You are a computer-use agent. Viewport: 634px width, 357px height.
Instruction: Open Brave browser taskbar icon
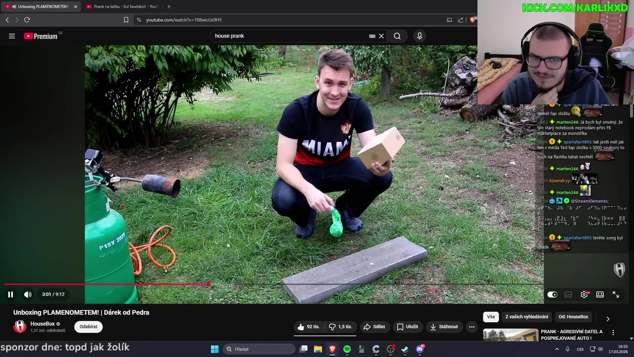pos(332,349)
